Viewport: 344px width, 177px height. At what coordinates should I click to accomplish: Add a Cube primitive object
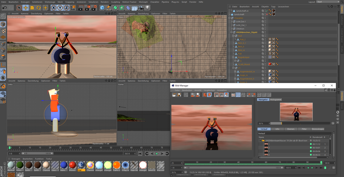[x=102, y=8]
